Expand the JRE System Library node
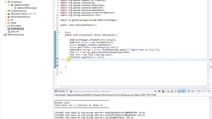The image size is (212, 119). (6, 14)
